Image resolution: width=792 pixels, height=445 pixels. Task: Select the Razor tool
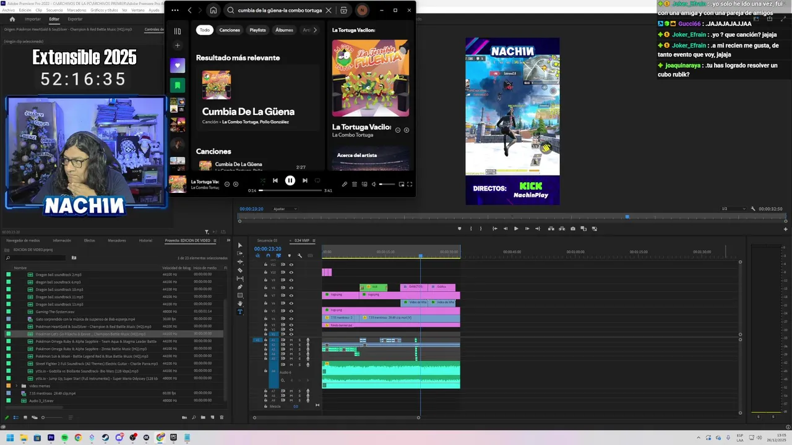tap(240, 270)
